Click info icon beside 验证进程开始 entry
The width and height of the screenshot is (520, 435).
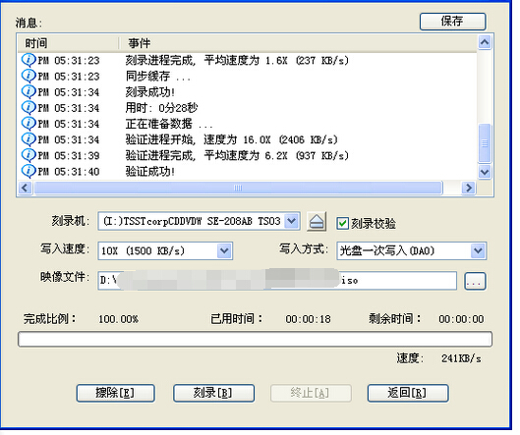[29, 139]
